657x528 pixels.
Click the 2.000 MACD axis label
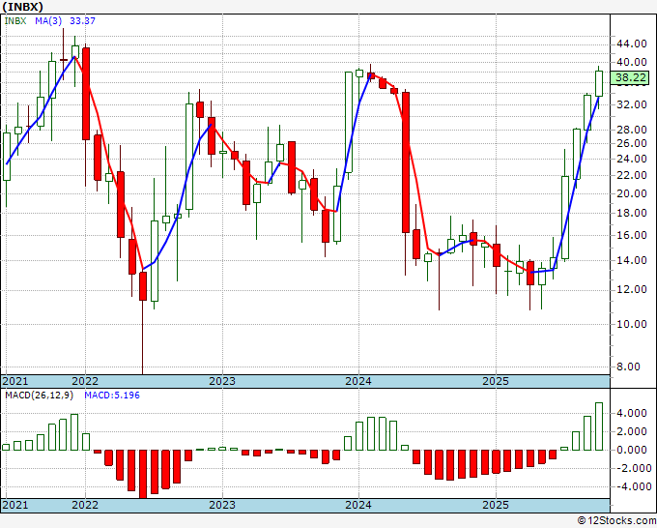pos(632,431)
